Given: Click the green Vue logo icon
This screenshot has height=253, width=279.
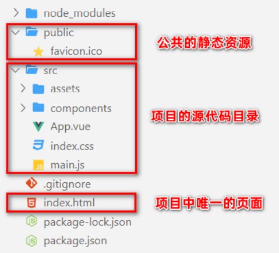Looking at the screenshot, I should (x=38, y=127).
